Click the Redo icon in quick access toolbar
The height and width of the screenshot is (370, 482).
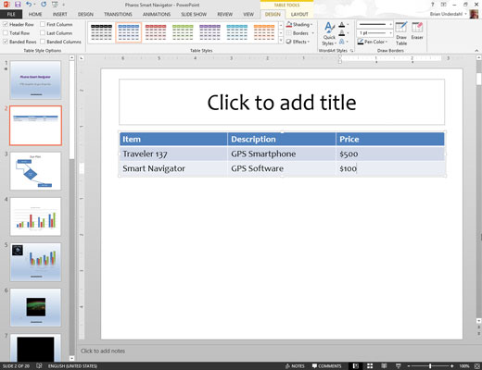tap(44, 5)
